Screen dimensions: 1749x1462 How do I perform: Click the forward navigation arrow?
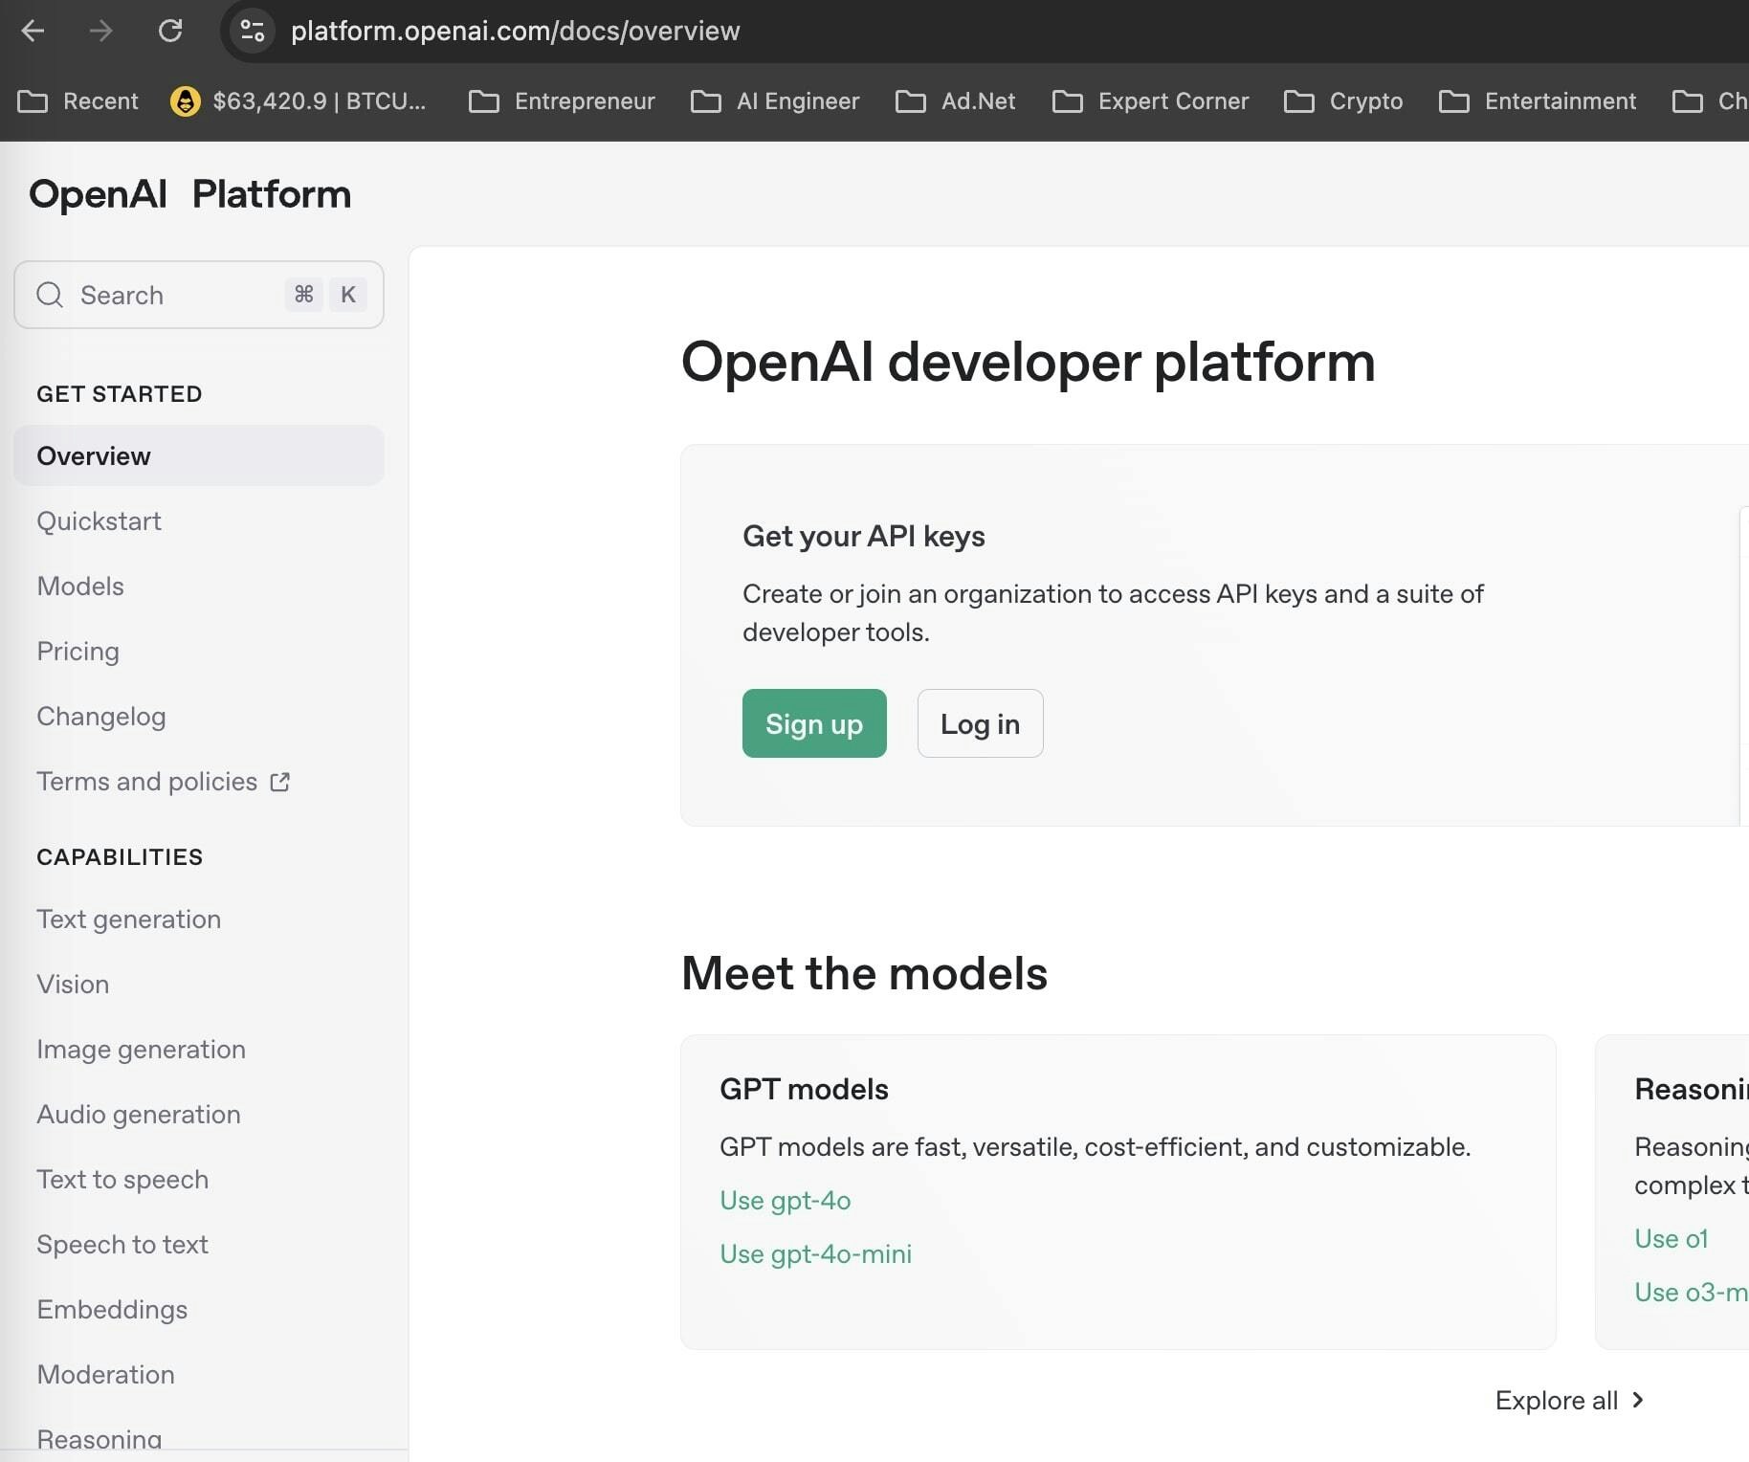point(100,31)
